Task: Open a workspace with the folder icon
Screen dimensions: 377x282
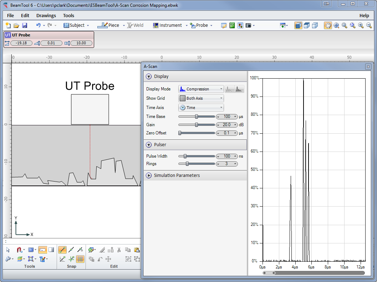Action: (x=16, y=25)
